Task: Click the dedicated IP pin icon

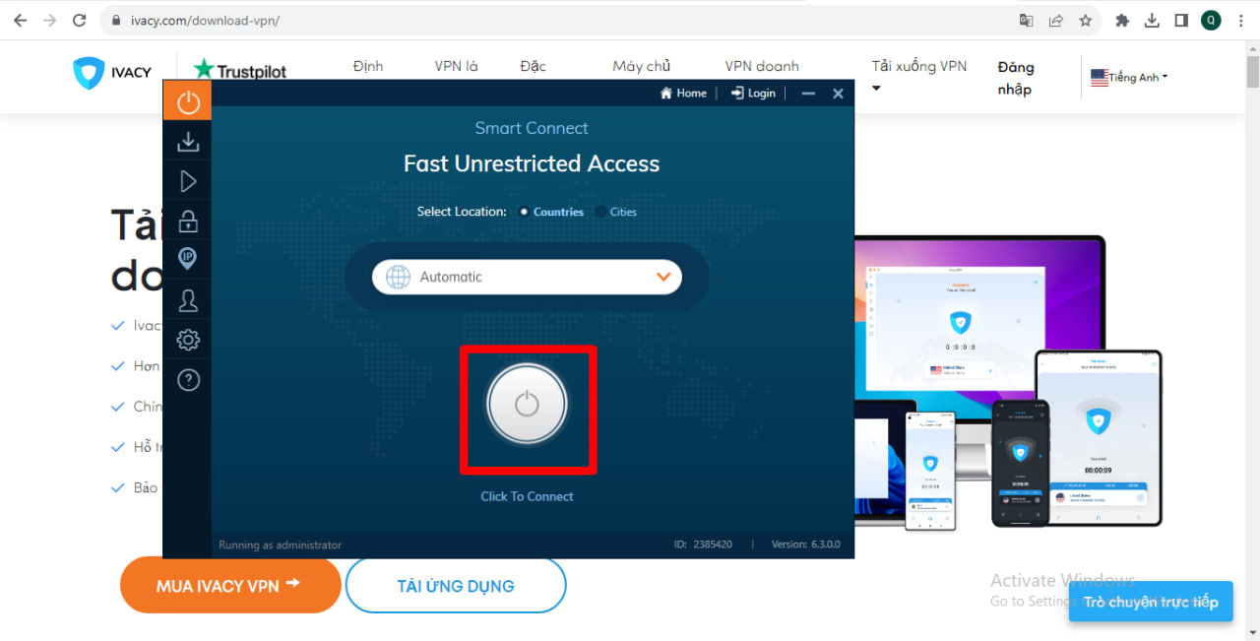Action: click(187, 259)
